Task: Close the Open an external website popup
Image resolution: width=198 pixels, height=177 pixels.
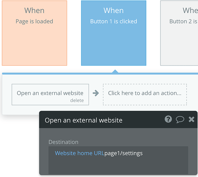Action: (x=191, y=119)
